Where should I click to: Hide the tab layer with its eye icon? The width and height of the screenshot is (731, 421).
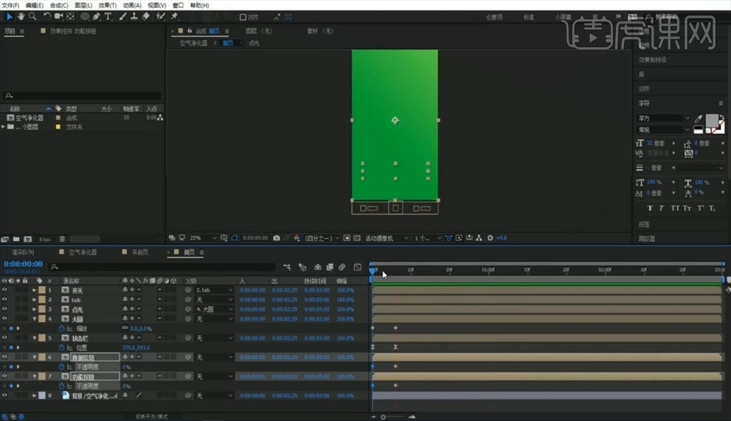4,299
